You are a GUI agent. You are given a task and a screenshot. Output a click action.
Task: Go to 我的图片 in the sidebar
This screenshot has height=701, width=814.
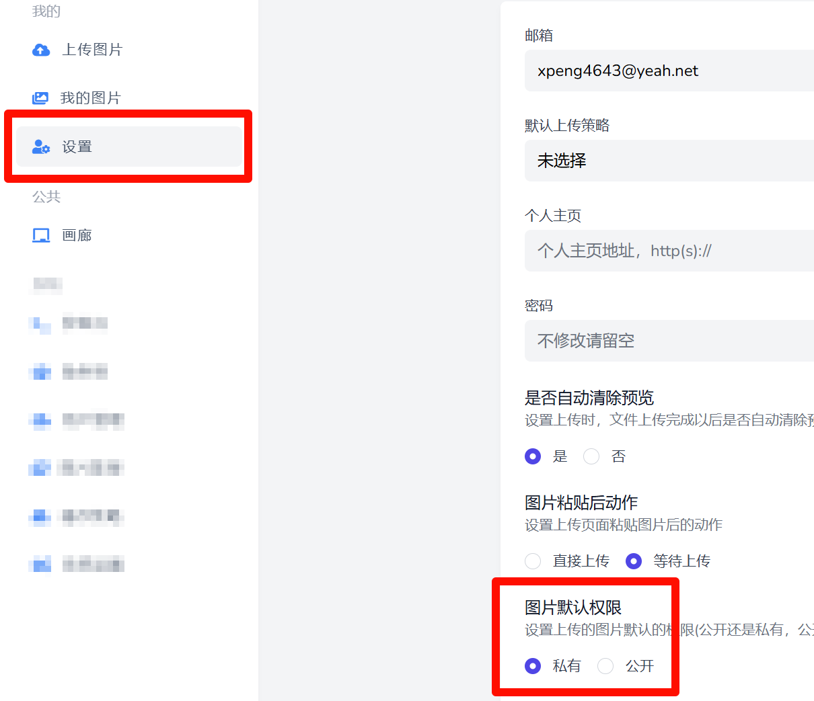pyautogui.click(x=90, y=98)
